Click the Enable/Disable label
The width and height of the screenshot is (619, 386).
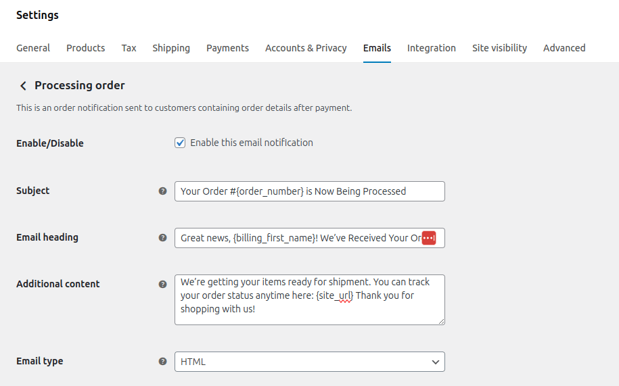coord(50,143)
